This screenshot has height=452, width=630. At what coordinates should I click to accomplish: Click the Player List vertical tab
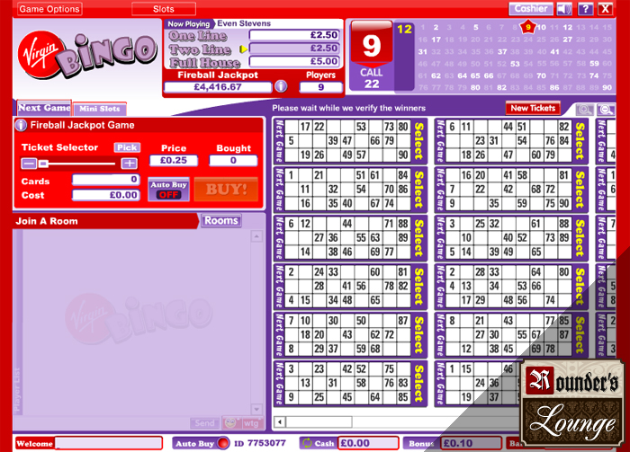(x=17, y=389)
